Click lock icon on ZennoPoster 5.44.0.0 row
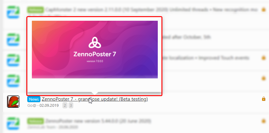The image size is (269, 133). [x=263, y=121]
